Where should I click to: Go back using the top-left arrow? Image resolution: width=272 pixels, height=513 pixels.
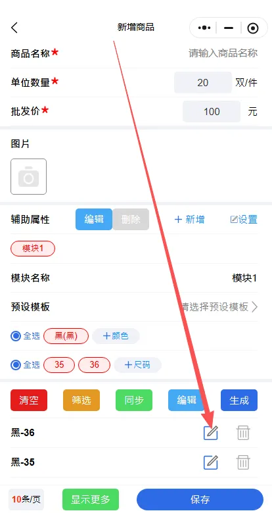[14, 28]
